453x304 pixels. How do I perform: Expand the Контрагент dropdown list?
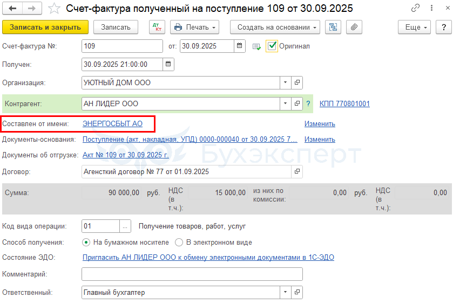tap(285, 103)
